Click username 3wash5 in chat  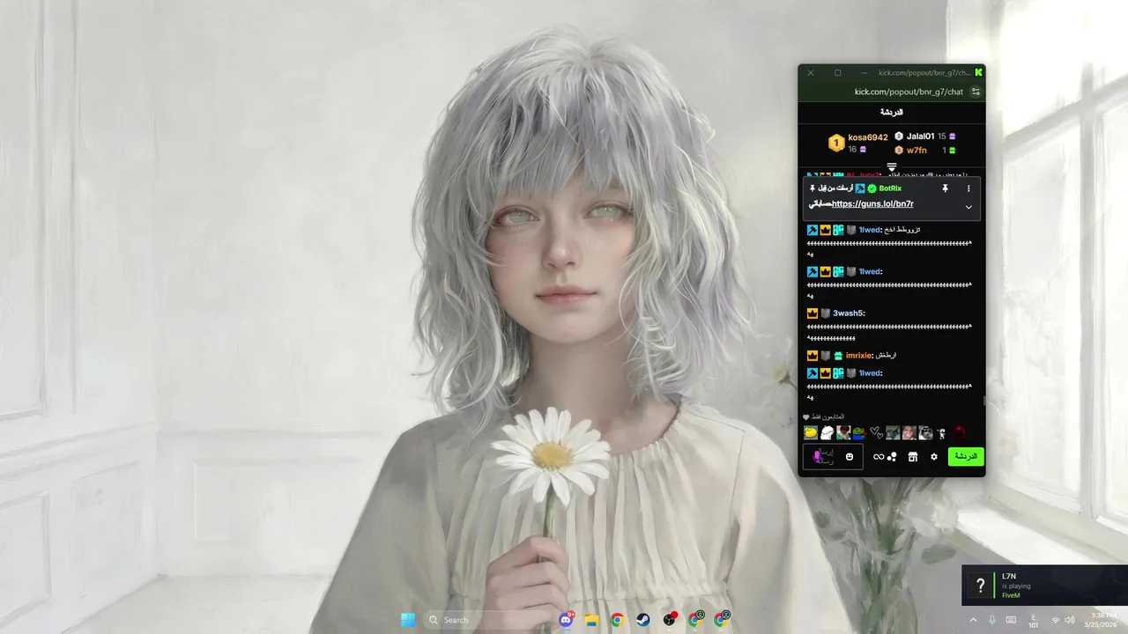848,313
